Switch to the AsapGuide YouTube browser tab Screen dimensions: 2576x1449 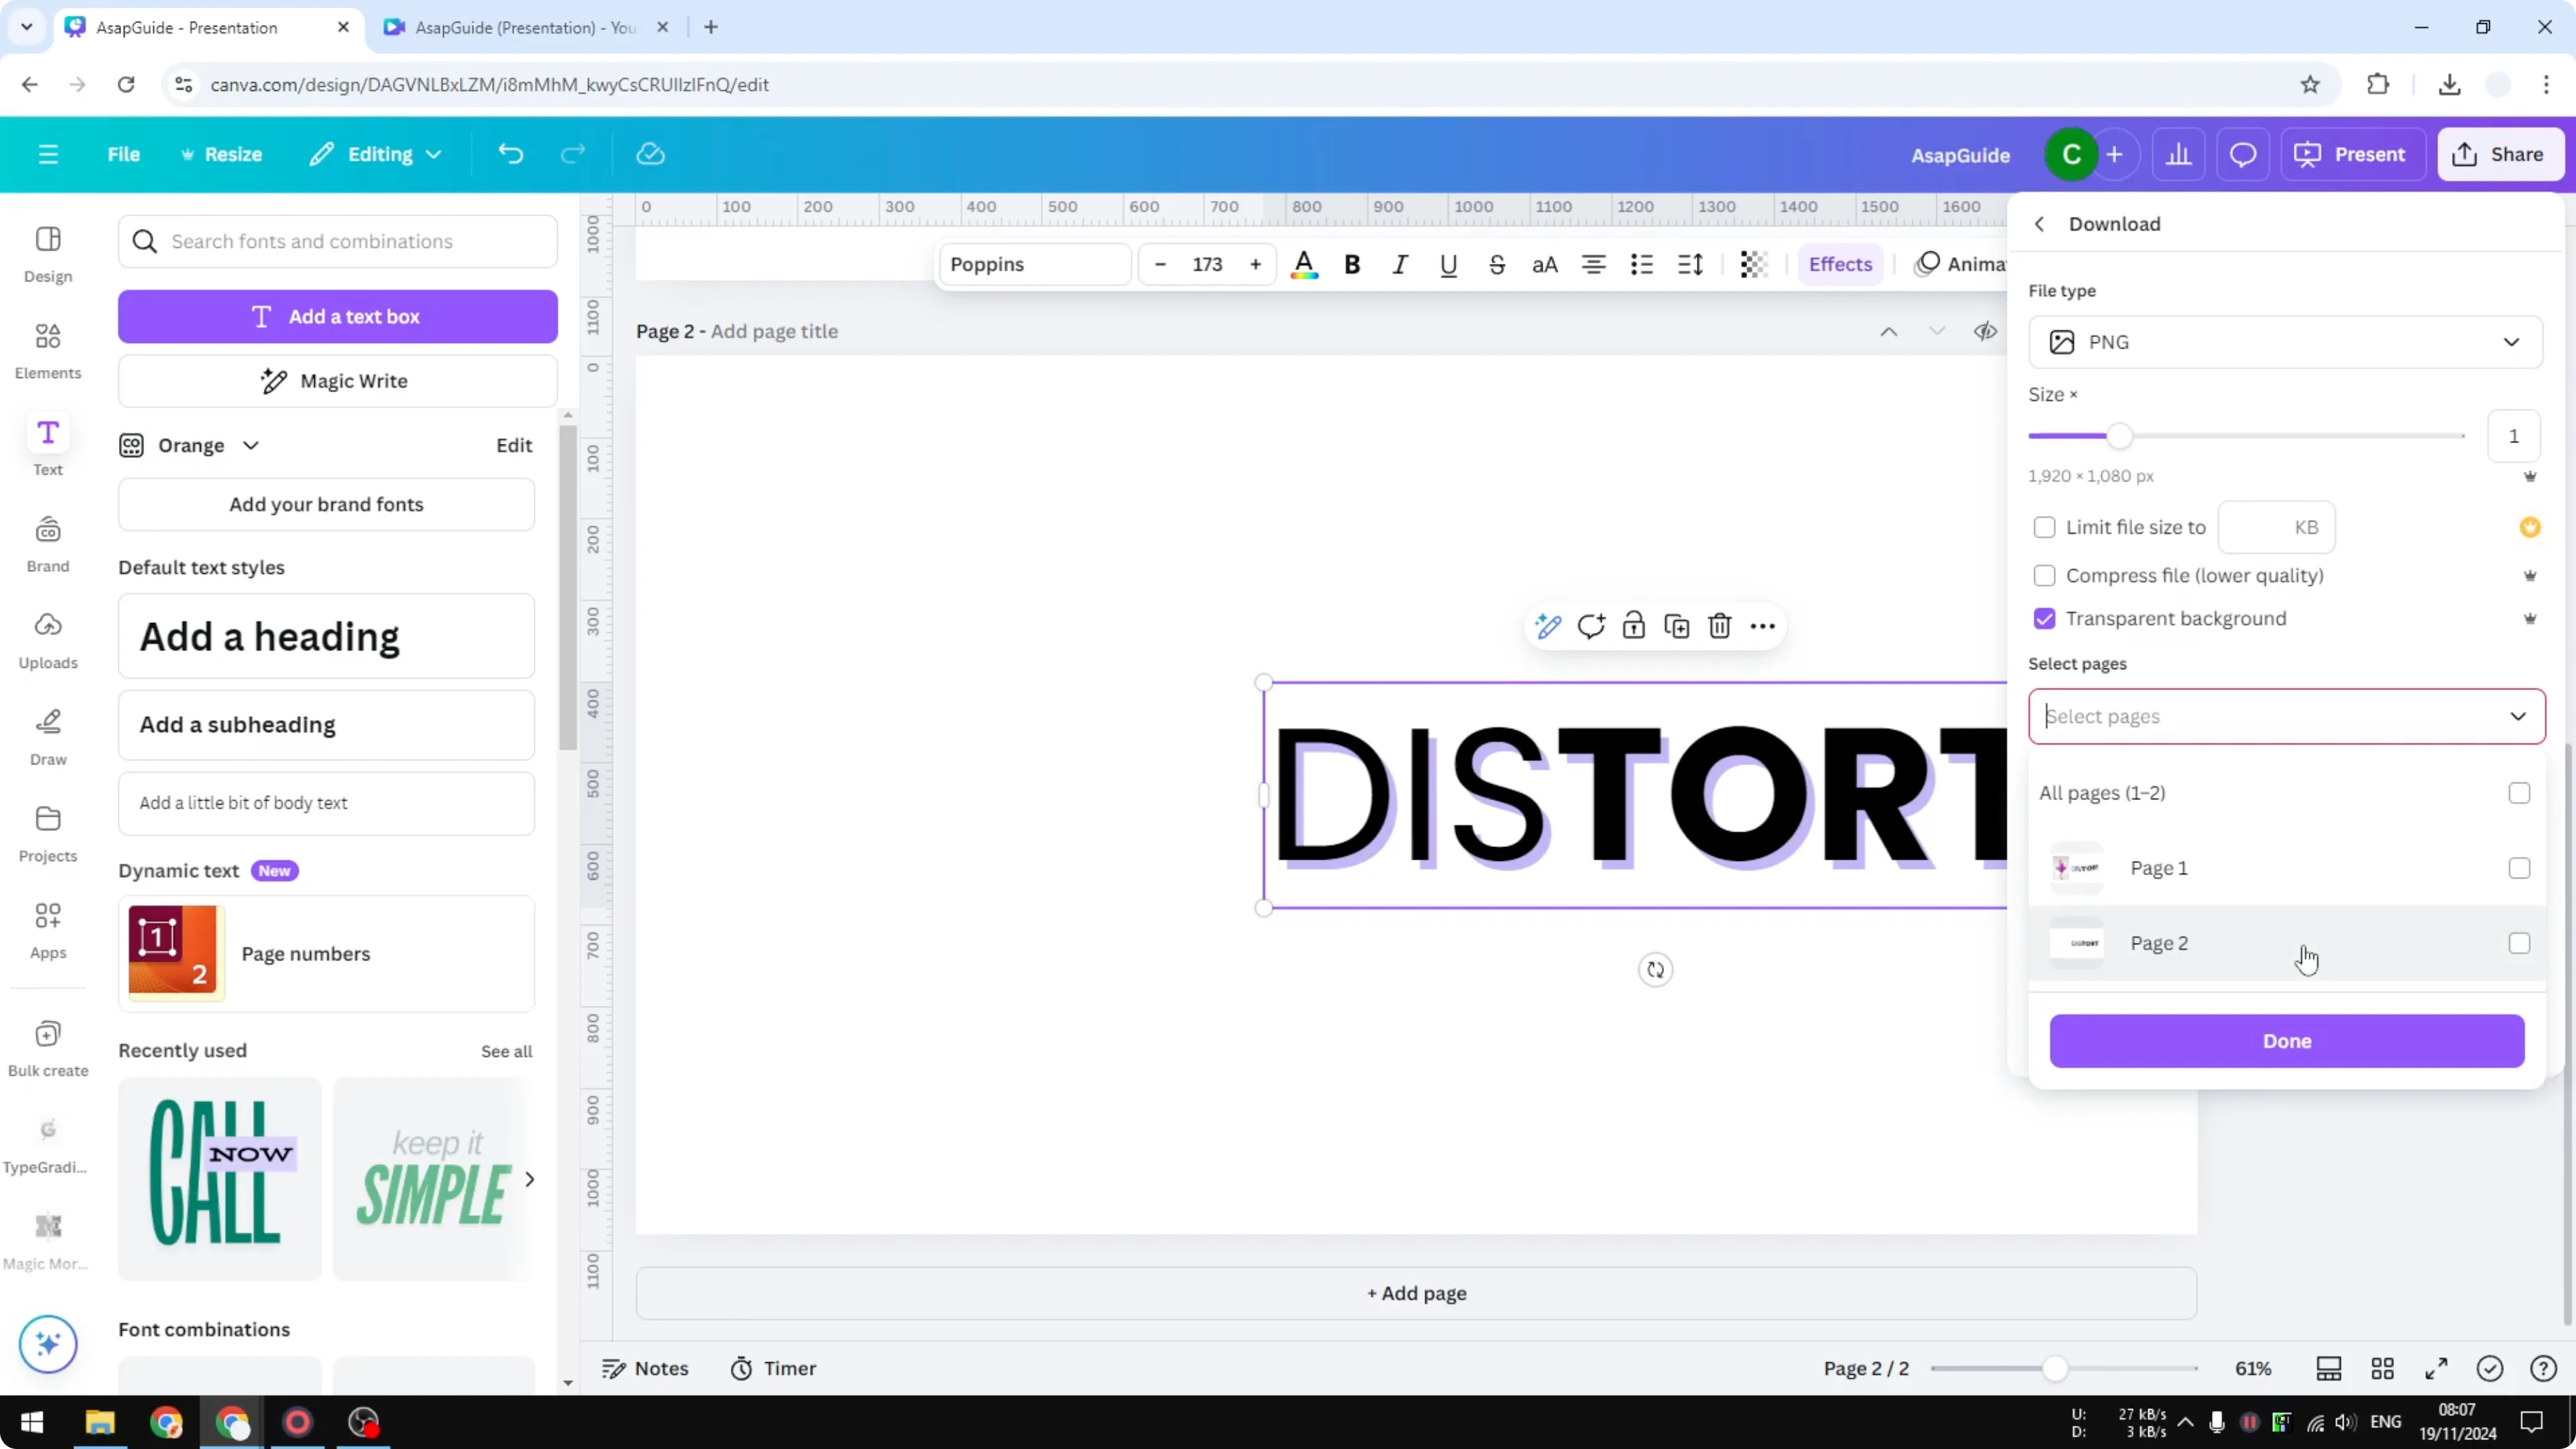click(520, 27)
